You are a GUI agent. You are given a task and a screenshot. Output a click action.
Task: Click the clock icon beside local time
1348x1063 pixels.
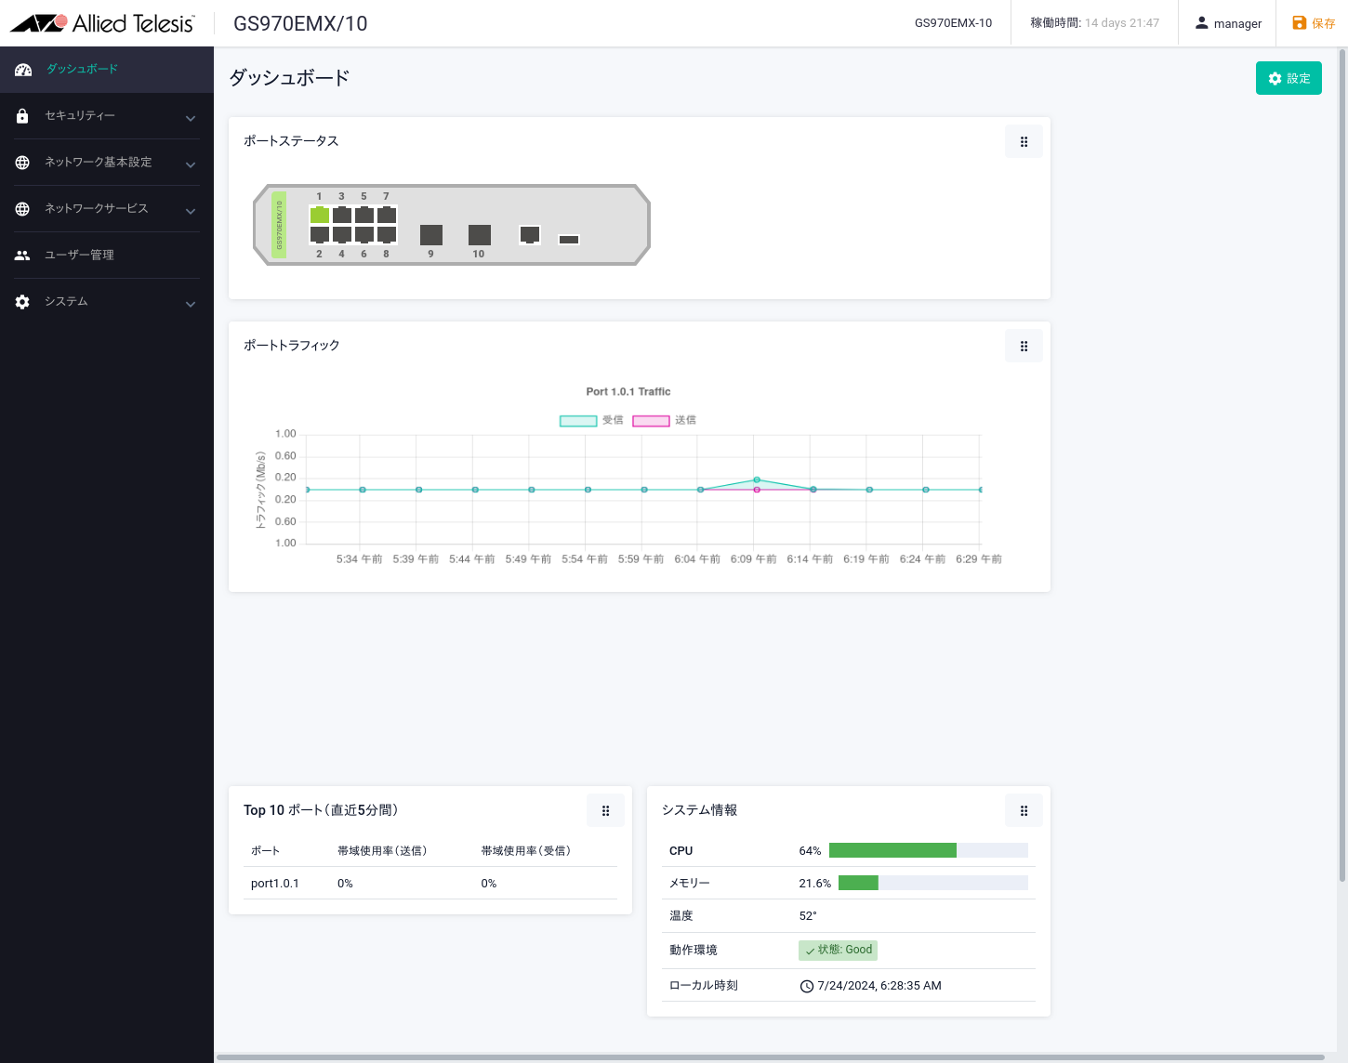pos(807,986)
